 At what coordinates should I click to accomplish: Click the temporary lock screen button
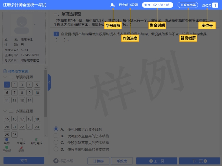point(188,5)
